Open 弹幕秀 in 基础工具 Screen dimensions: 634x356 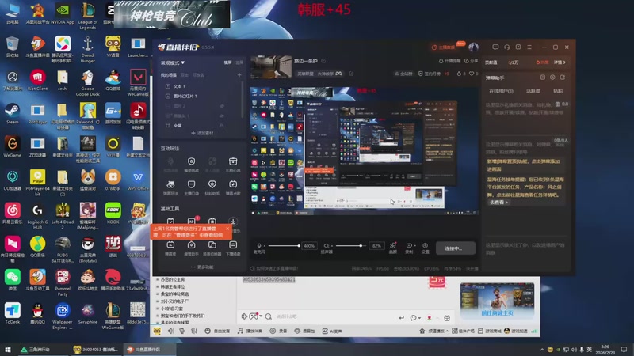(170, 248)
